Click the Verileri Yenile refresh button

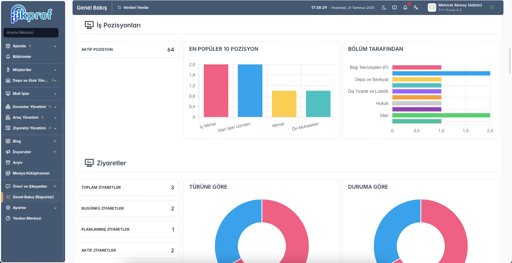(x=133, y=7)
